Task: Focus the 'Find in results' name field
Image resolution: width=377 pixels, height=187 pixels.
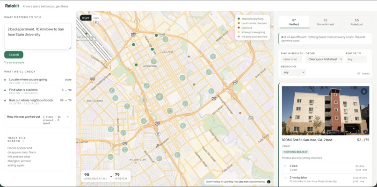Action: click(x=291, y=59)
